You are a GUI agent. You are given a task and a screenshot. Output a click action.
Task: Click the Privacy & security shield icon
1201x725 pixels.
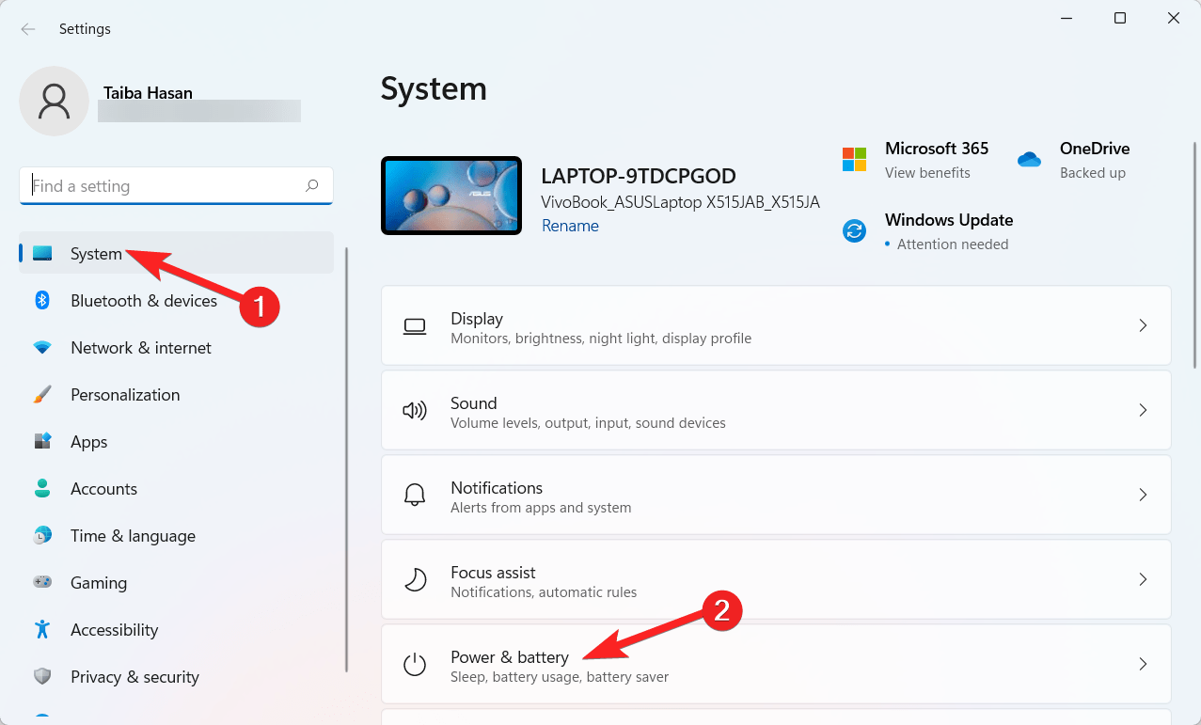[42, 676]
